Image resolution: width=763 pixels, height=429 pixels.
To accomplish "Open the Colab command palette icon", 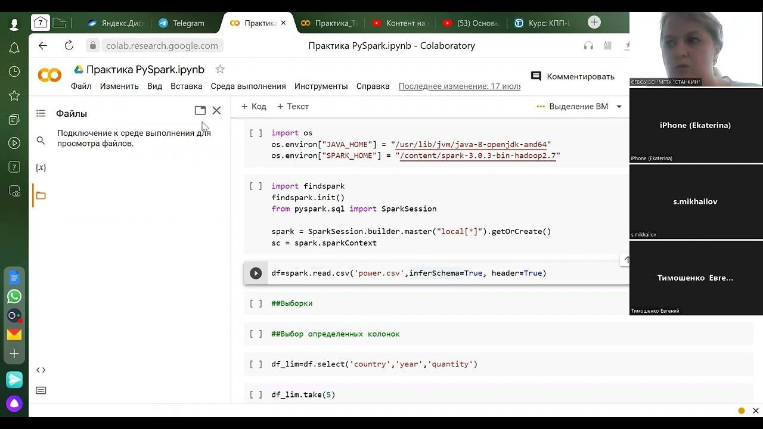I will (x=41, y=390).
